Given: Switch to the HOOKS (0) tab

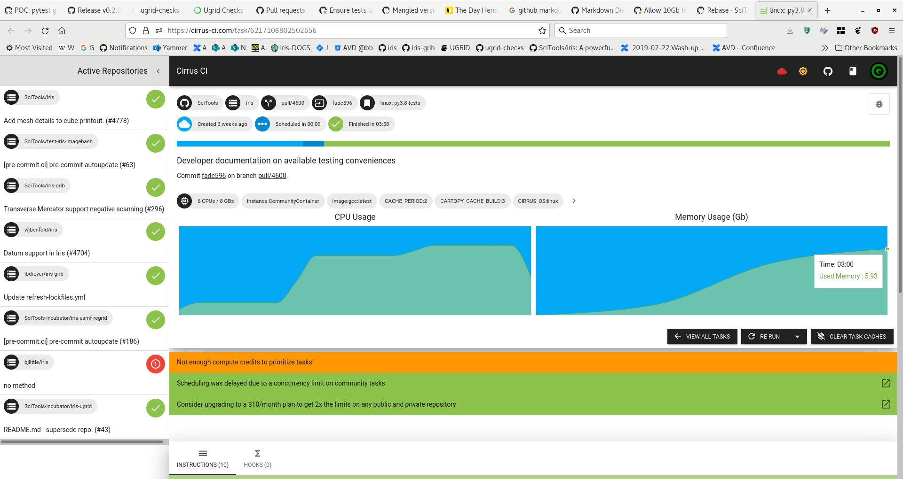Looking at the screenshot, I should coord(258,459).
